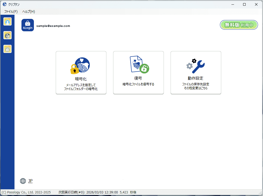Select the 動作設定 card title
Image resolution: width=263 pixels, height=196 pixels.
[196, 78]
